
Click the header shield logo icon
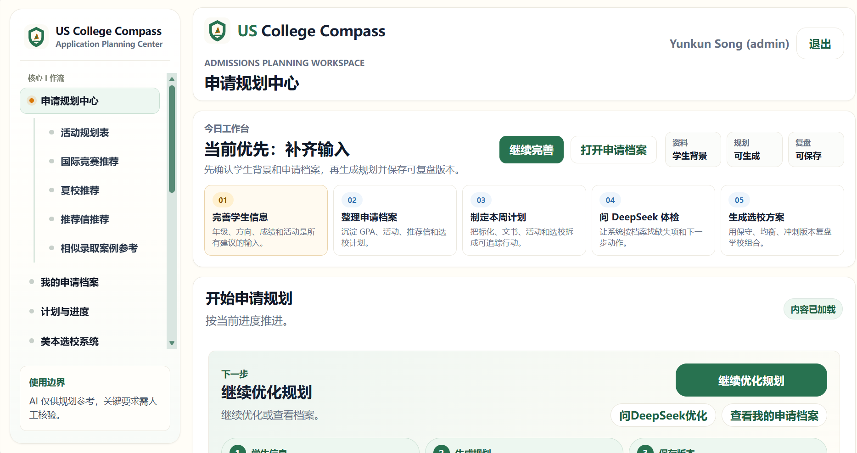[217, 31]
